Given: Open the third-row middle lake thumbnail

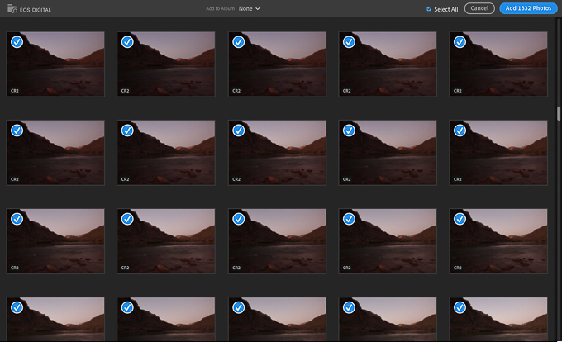Looking at the screenshot, I should (x=277, y=241).
